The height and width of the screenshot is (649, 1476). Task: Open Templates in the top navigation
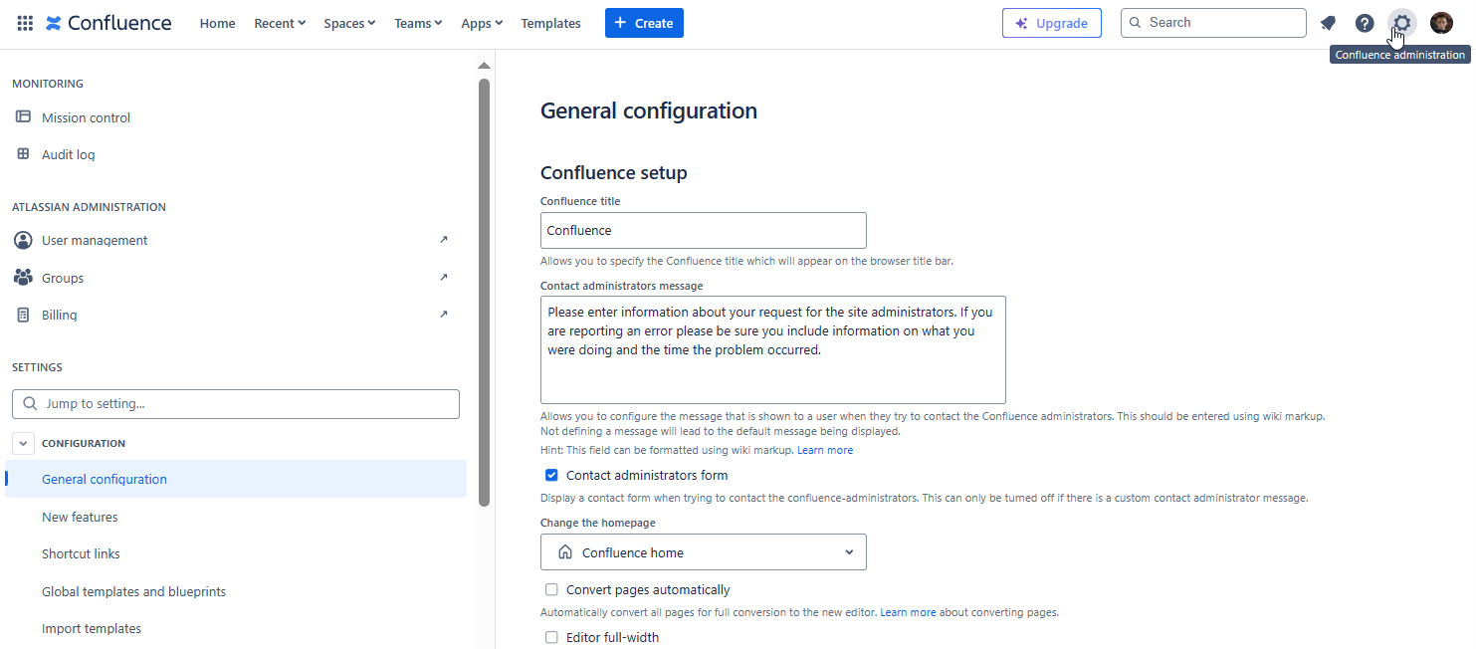pyautogui.click(x=550, y=23)
